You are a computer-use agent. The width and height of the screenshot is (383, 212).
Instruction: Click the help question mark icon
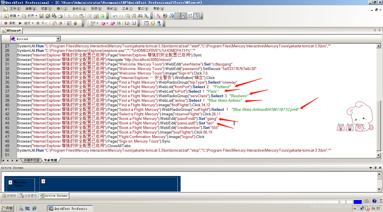click(374, 201)
